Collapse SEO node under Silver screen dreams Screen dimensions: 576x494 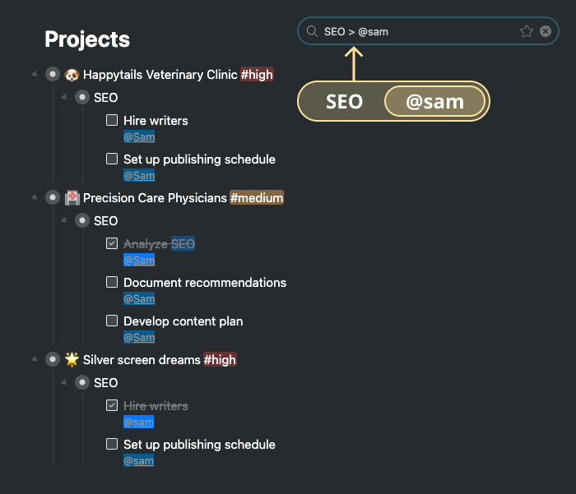click(64, 382)
